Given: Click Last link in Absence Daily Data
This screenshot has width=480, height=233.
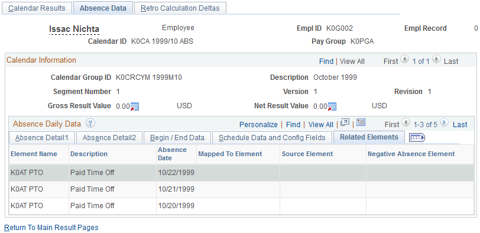Looking at the screenshot, I should pyautogui.click(x=460, y=125).
